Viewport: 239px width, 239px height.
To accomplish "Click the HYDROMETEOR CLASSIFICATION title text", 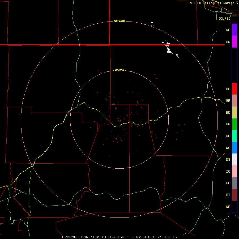I will tap(93, 237).
